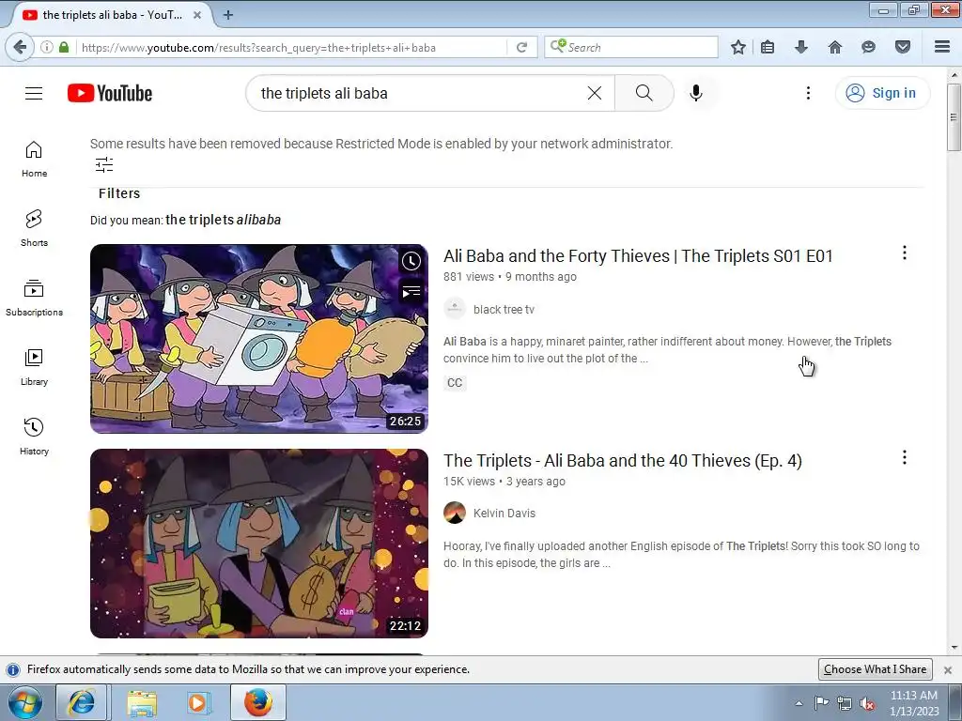962x721 pixels.
Task: Reload the page in Firefox
Action: pyautogui.click(x=521, y=47)
